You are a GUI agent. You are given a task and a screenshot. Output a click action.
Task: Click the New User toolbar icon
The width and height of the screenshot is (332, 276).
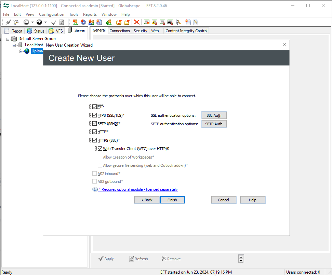tap(75, 22)
